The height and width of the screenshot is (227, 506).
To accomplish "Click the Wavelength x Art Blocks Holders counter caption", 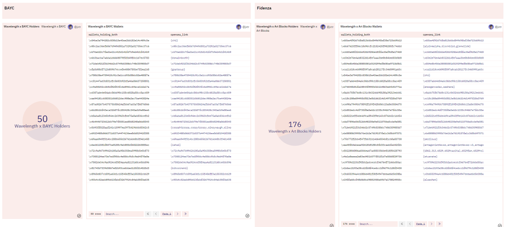I will click(295, 131).
